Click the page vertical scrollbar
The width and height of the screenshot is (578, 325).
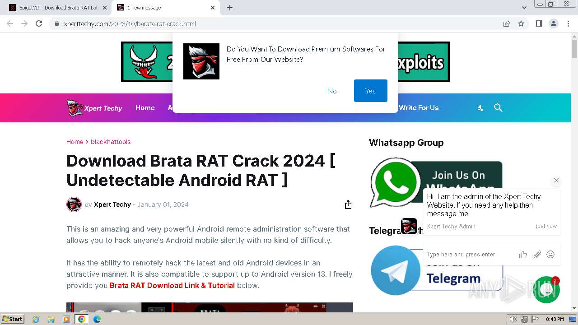click(x=574, y=48)
